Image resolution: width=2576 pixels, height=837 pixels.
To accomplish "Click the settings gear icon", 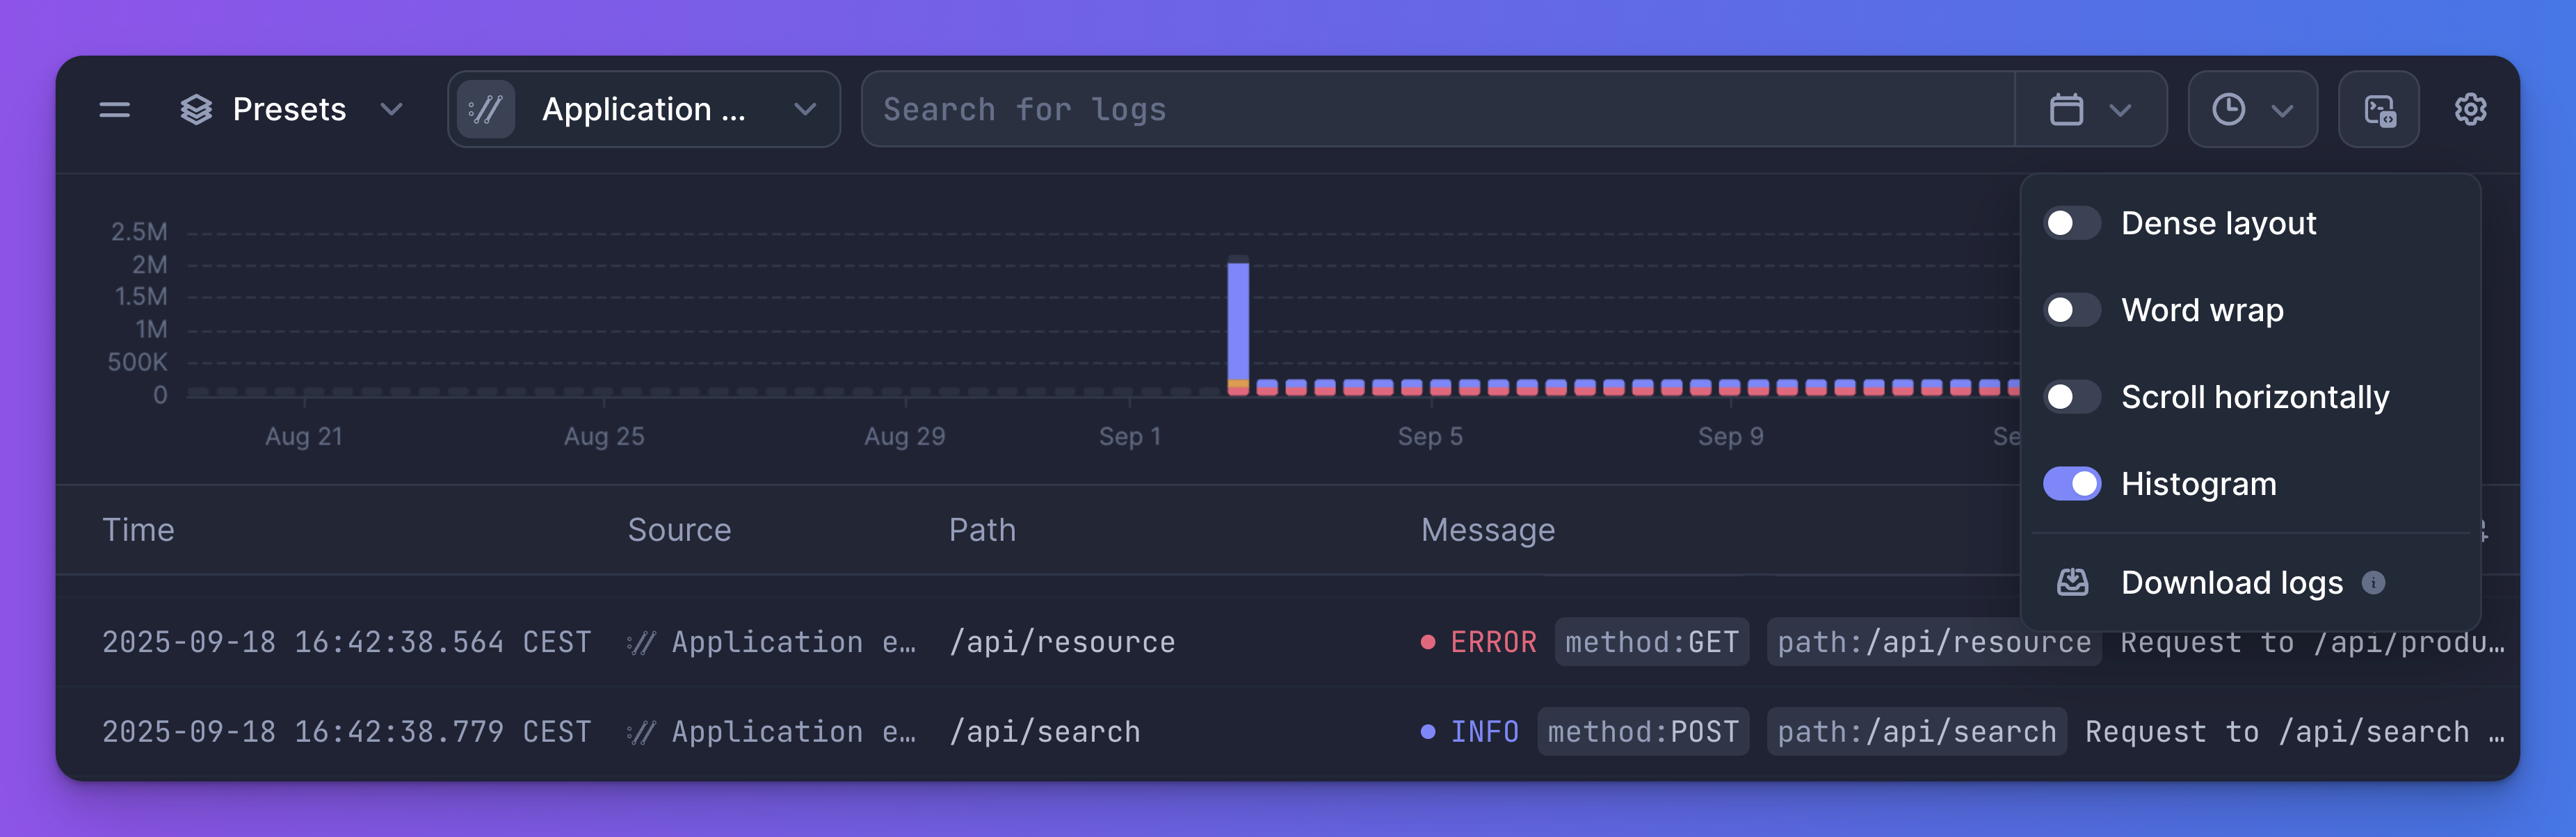I will tap(2470, 109).
